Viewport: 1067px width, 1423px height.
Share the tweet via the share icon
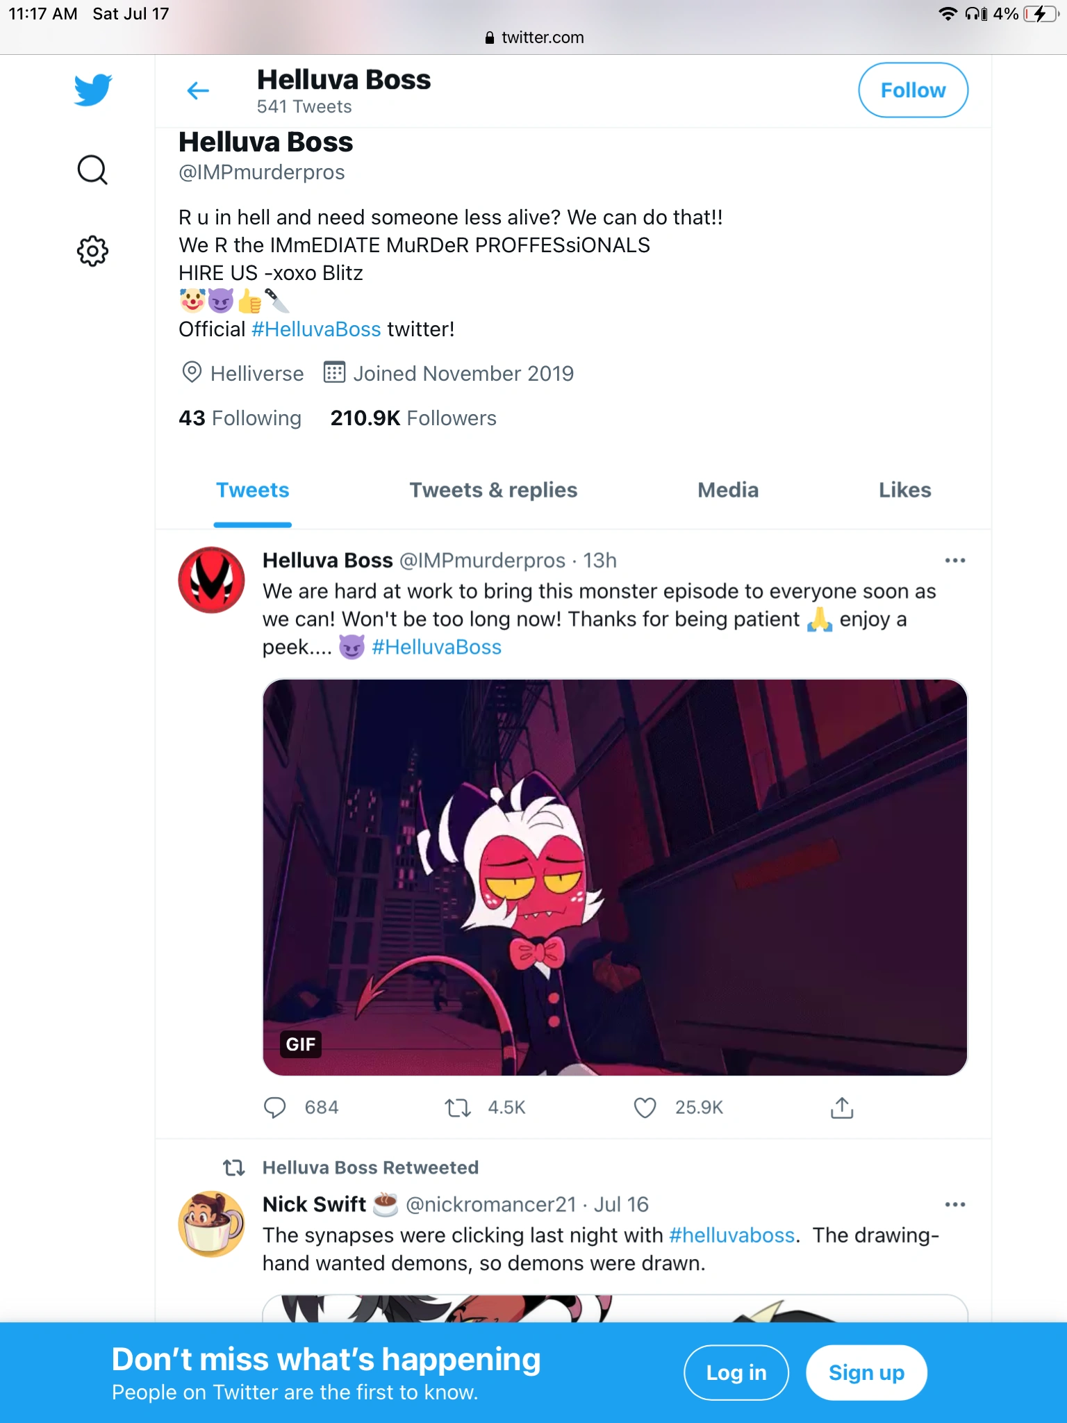coord(842,1108)
